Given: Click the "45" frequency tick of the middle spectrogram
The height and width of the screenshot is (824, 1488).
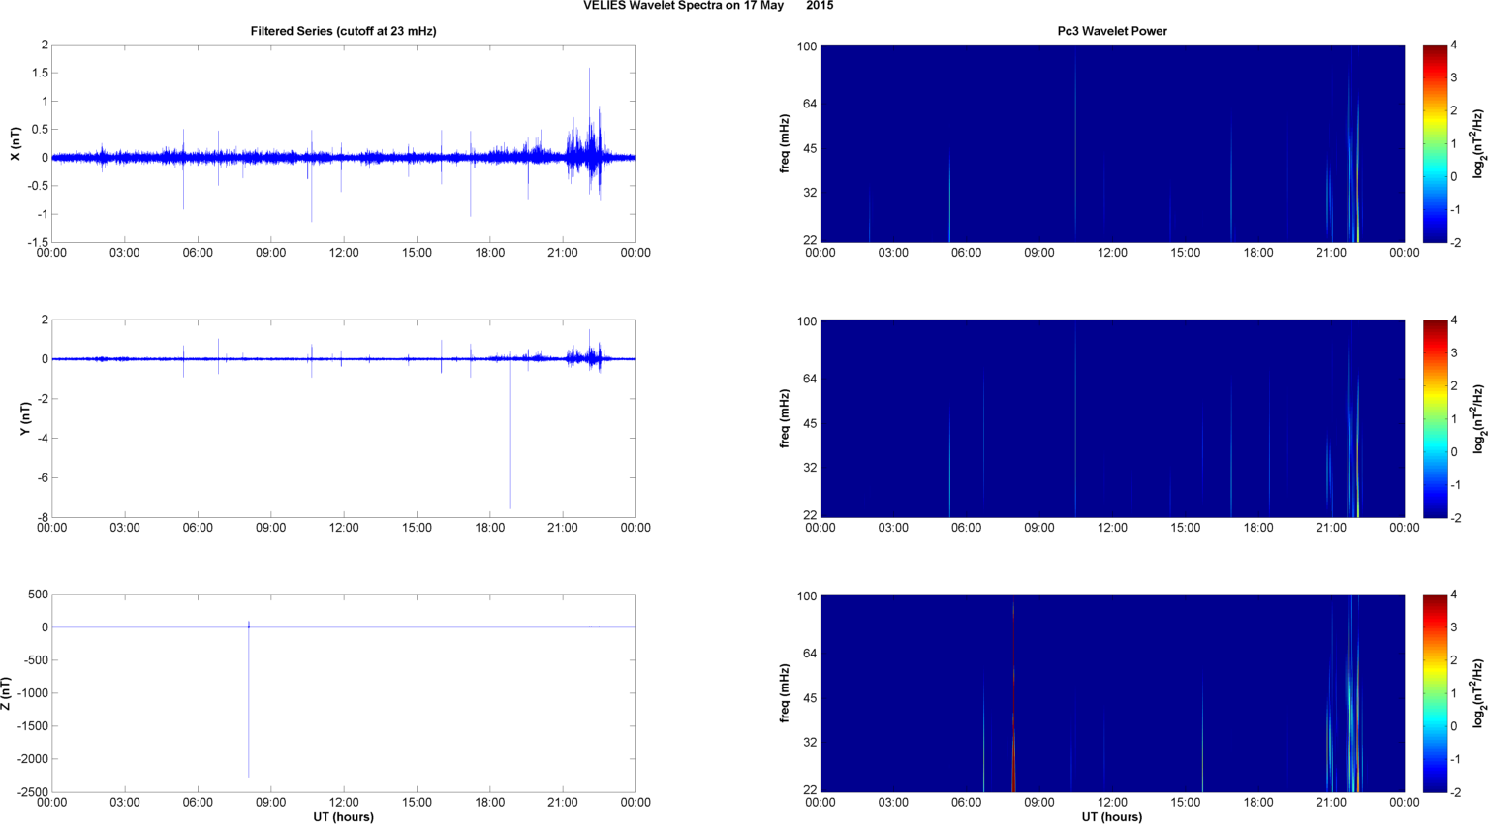Looking at the screenshot, I should [x=810, y=423].
